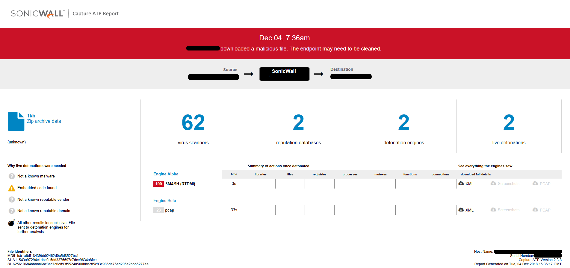Click the Summary of actions once detonated heading

coord(279,166)
